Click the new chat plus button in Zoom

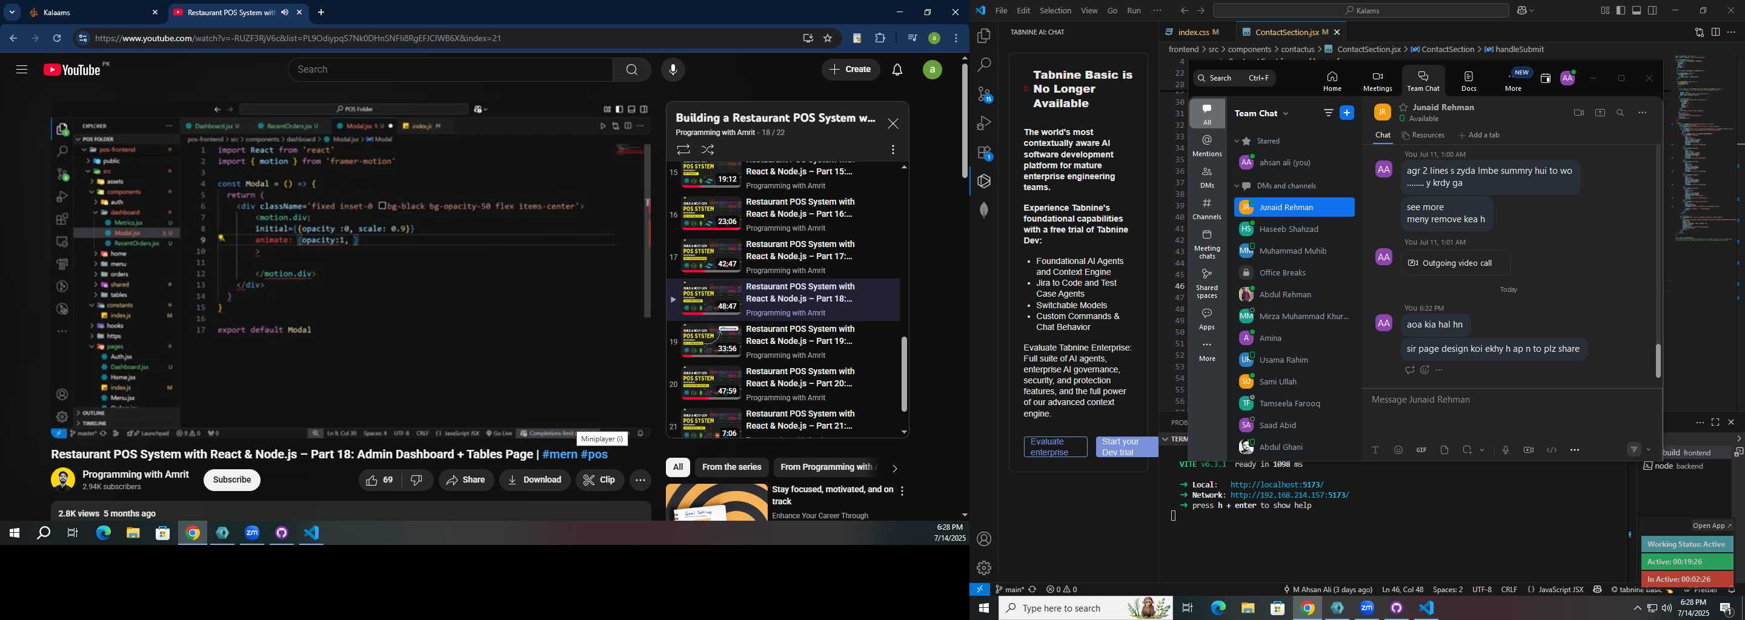pyautogui.click(x=1348, y=113)
